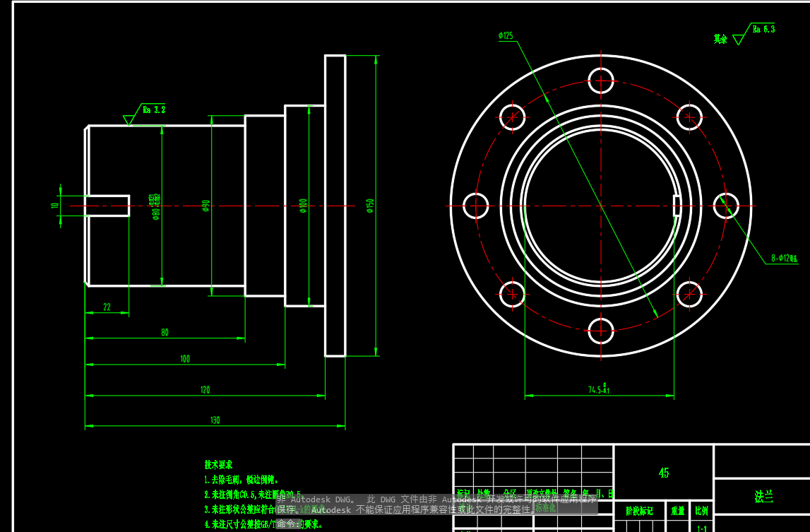The image size is (810, 532).
Task: Select note line 1.去除毛刺
Action: tap(242, 479)
